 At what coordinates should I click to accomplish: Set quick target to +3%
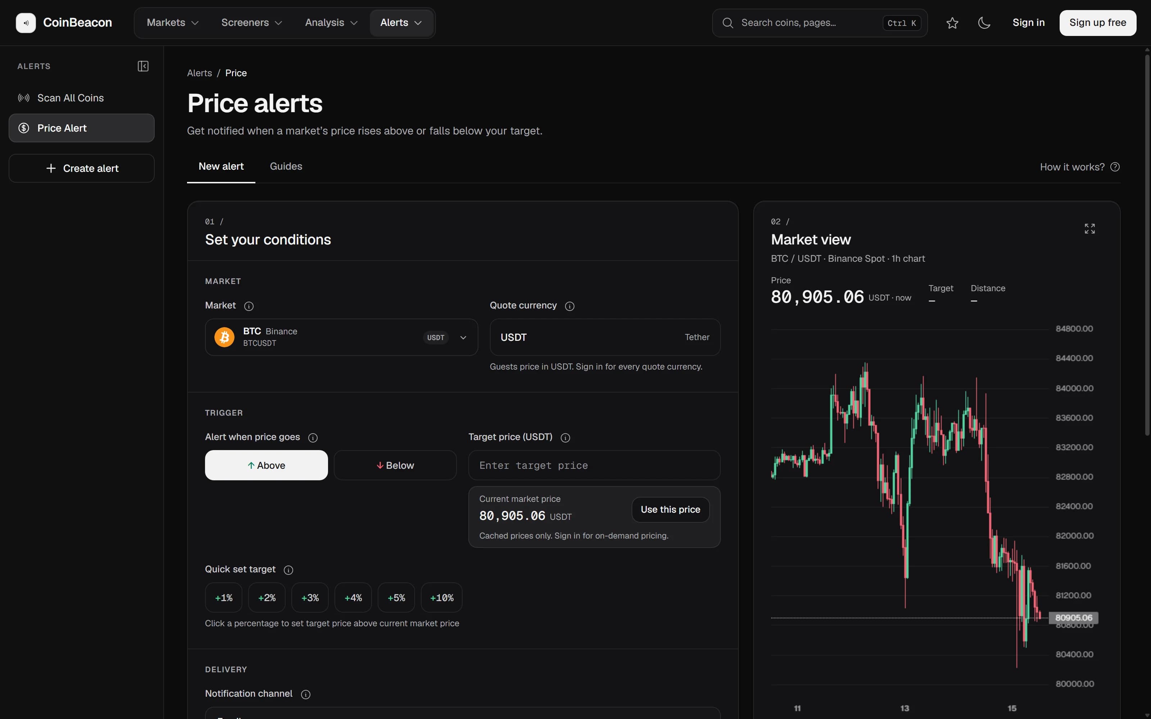310,598
